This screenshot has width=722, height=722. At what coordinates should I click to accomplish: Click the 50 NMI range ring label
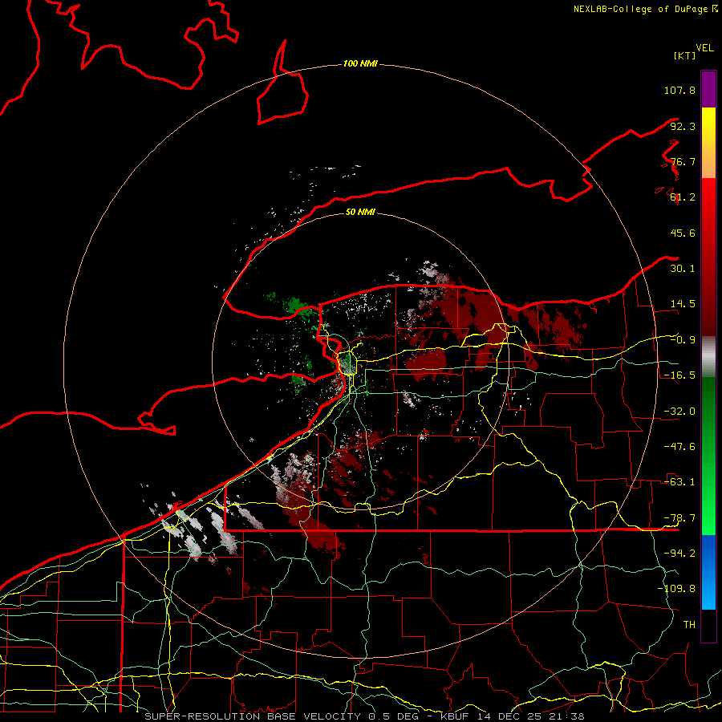[360, 212]
